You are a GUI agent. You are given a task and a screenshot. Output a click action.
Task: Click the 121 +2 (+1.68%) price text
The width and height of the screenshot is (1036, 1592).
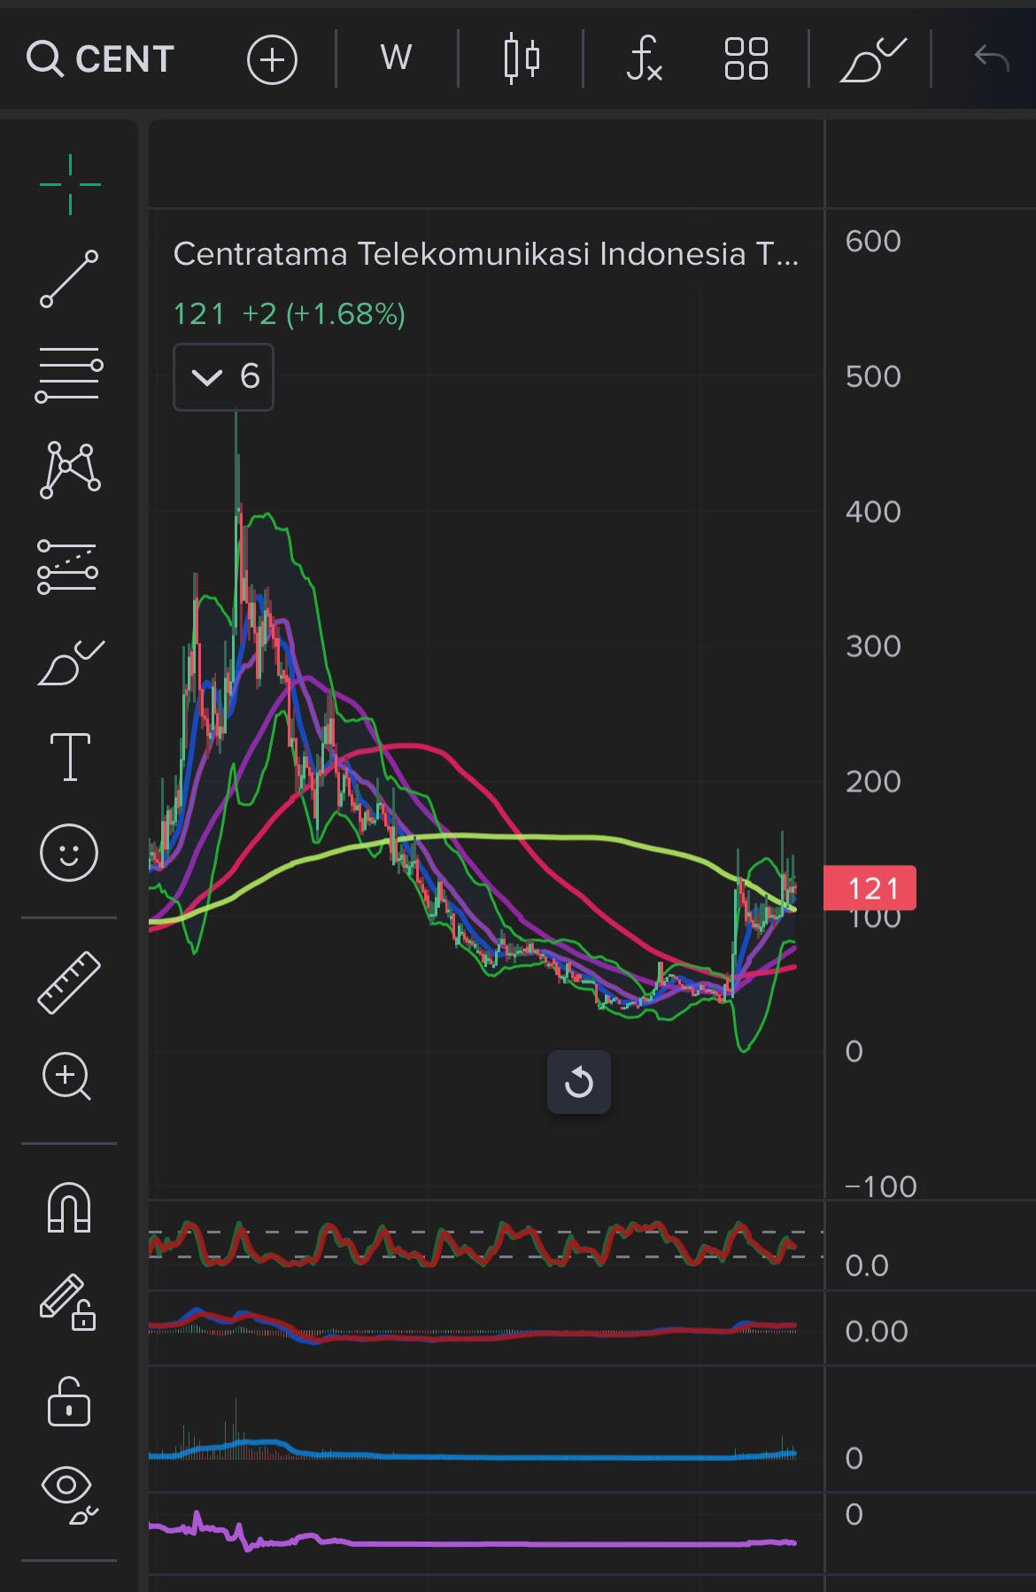[289, 314]
